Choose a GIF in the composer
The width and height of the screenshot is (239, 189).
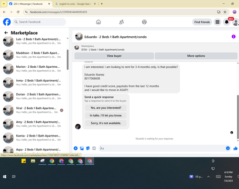click(x=94, y=148)
